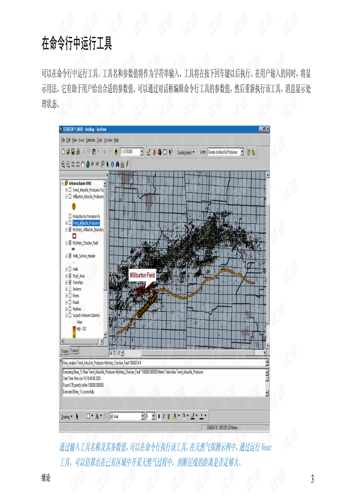Select the Zoom Out magnifier tool
This screenshot has height=504, width=356.
[x=68, y=164]
